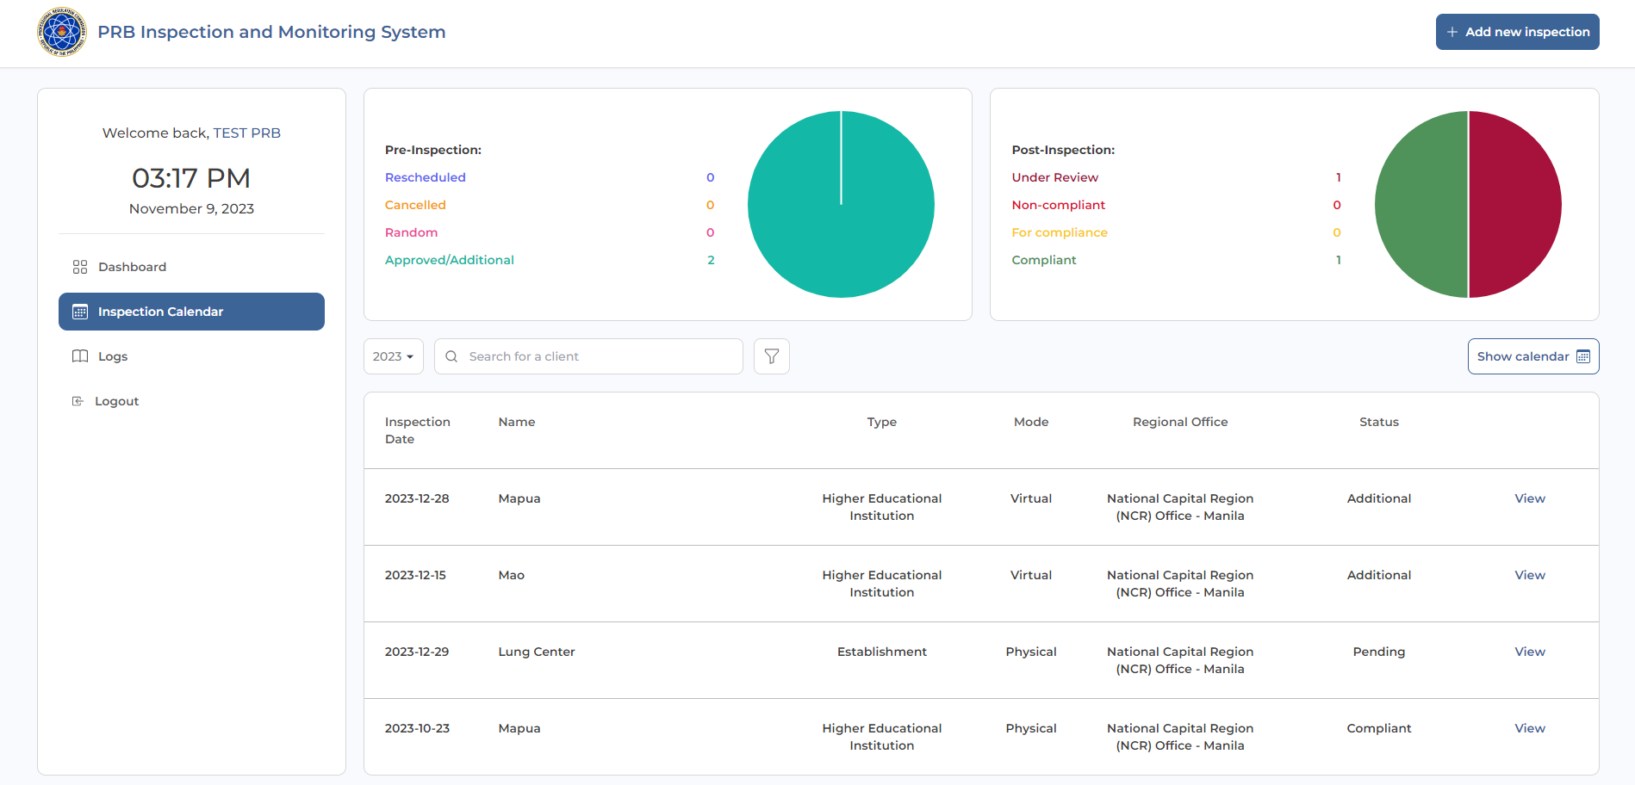Click the Dashboard grid icon in sidebar

tap(80, 267)
